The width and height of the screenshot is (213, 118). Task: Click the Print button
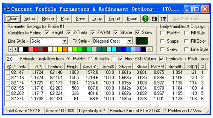[65, 19]
